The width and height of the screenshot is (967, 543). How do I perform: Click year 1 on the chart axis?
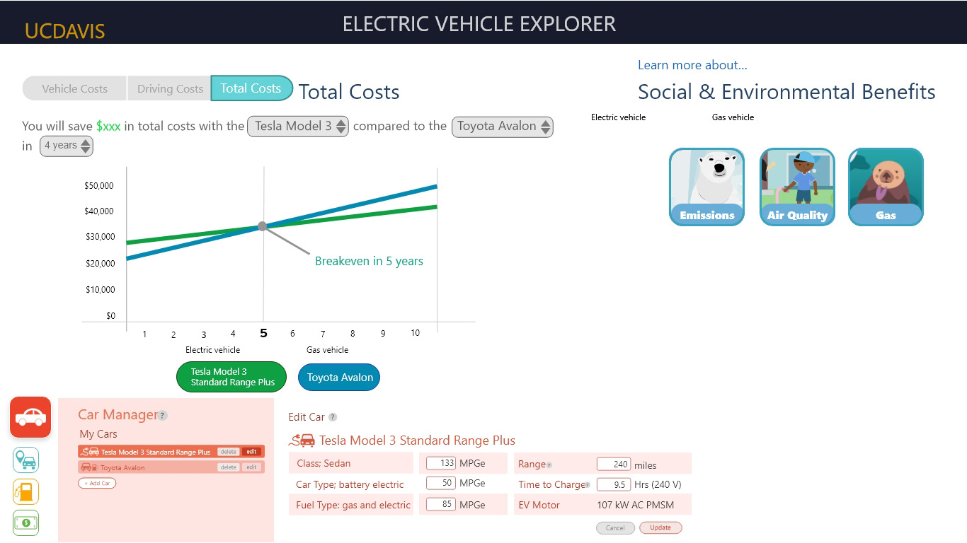tap(144, 334)
